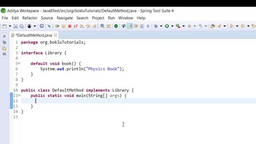Open the Edit menu
256x144 pixels.
tap(15, 18)
